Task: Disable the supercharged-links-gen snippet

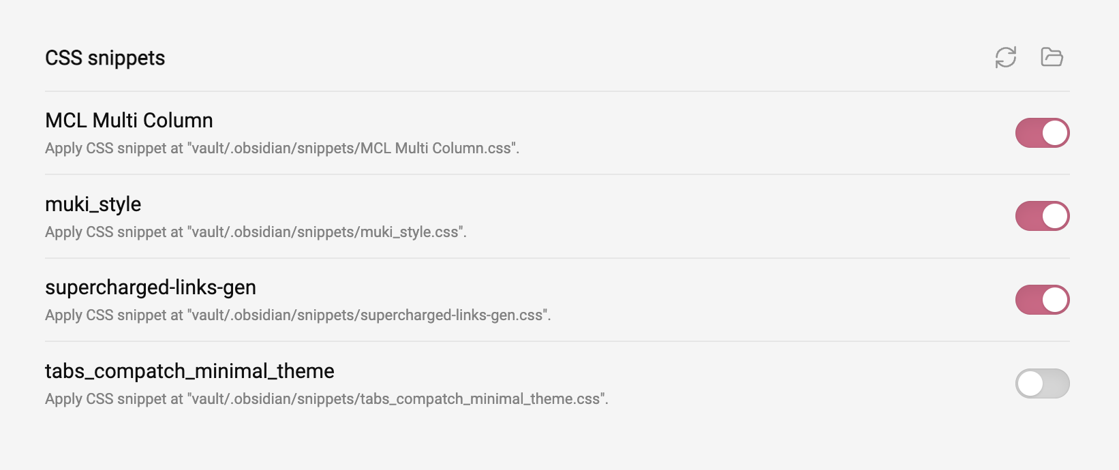Action: coord(1042,300)
